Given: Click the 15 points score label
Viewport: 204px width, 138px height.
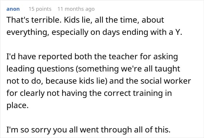Looking at the screenshot, I should 40,9.
